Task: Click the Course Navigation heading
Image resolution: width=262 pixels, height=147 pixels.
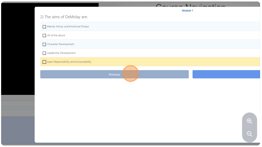Action: point(190,5)
